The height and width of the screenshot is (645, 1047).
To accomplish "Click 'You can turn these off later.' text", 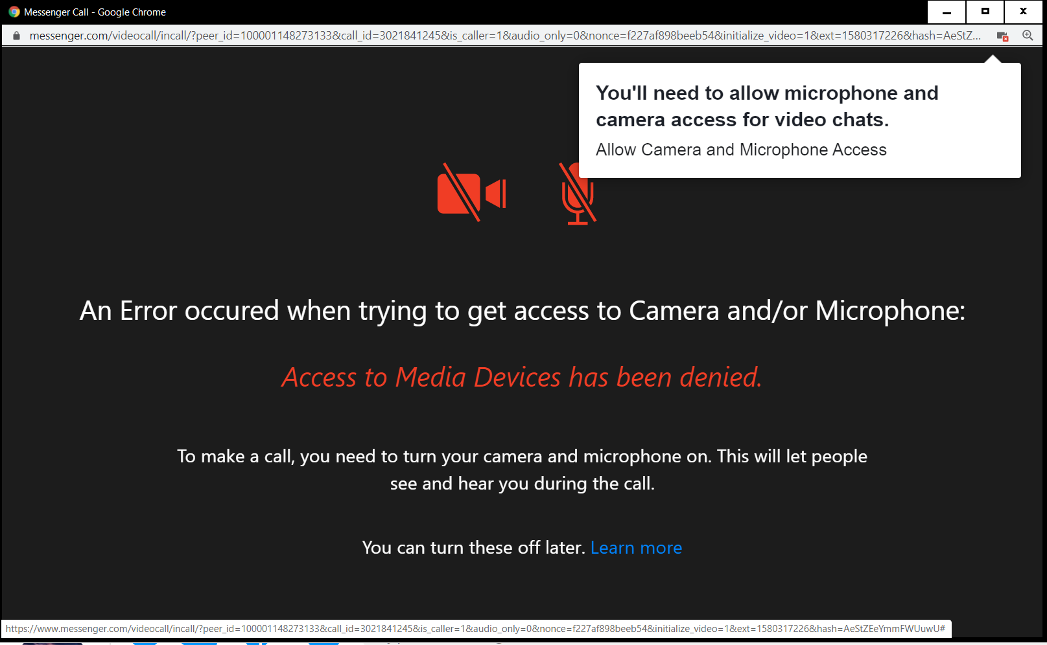I will [474, 548].
